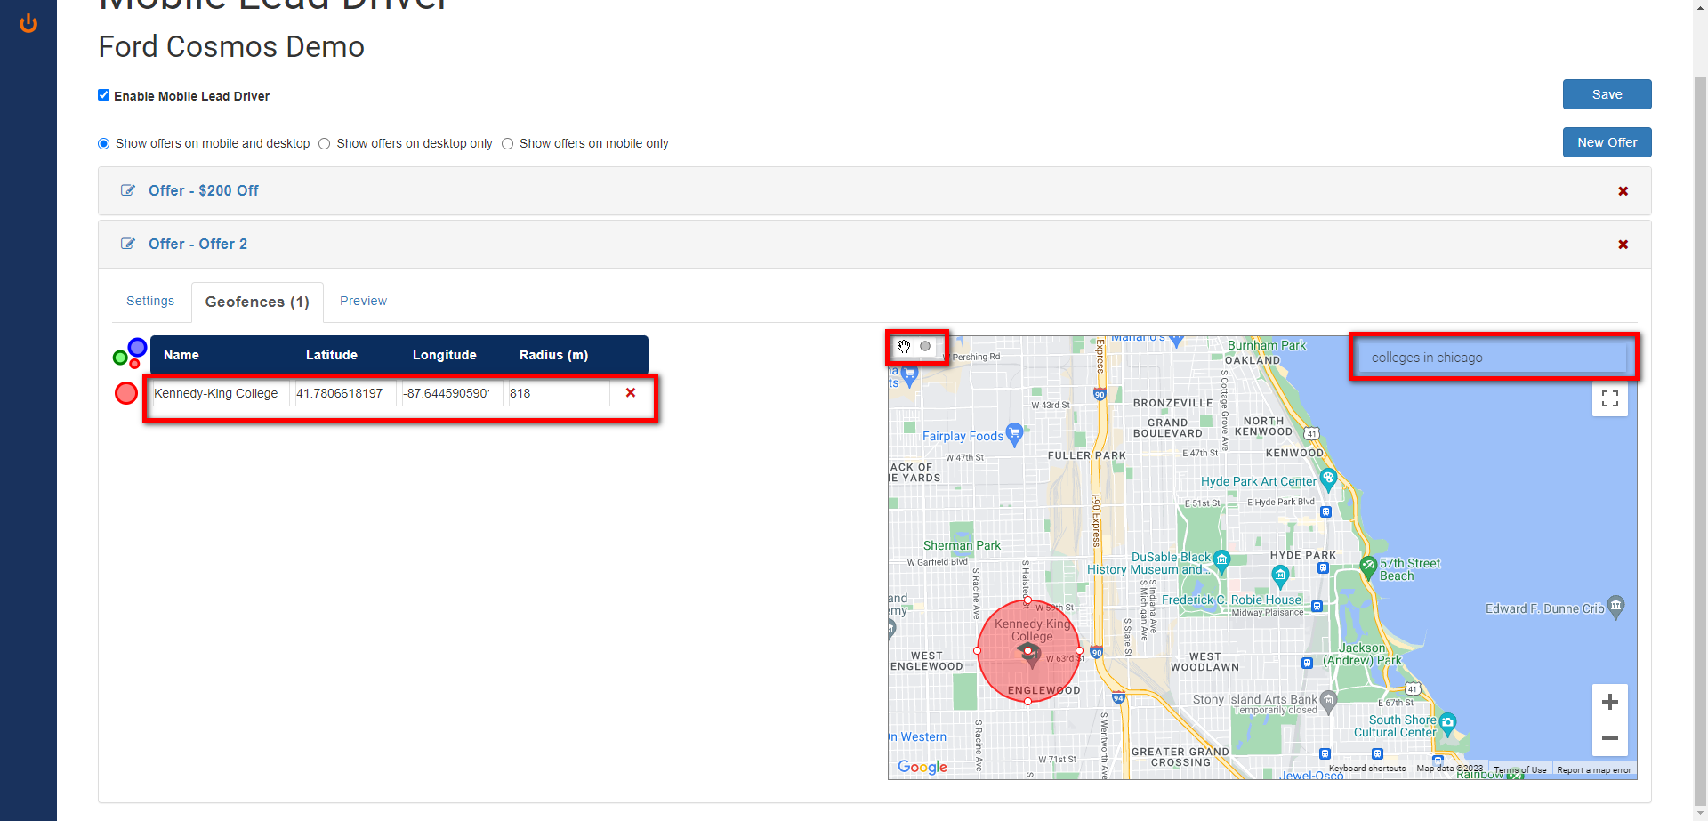Screen dimensions: 1708x821
Task: Open the Preview tab
Action: [363, 301]
